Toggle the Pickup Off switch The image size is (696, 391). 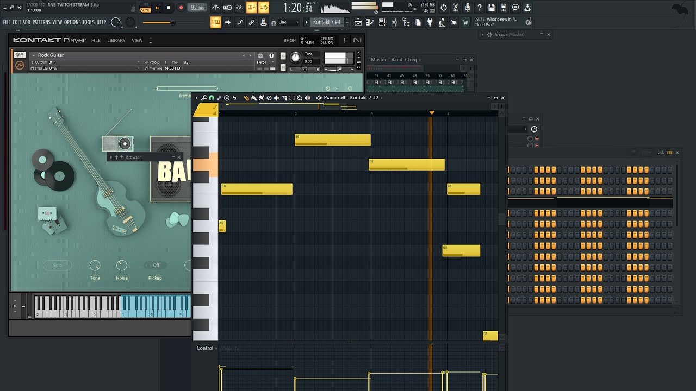tap(156, 265)
